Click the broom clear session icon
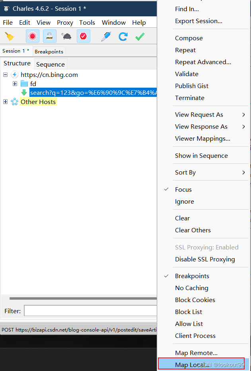Image resolution: width=251 pixels, height=371 pixels. click(10, 36)
